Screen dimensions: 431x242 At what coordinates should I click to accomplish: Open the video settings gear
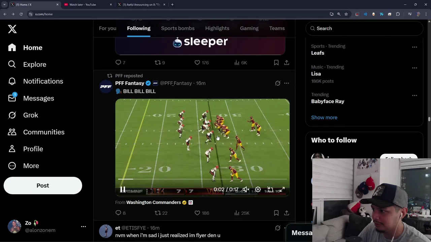point(258,190)
